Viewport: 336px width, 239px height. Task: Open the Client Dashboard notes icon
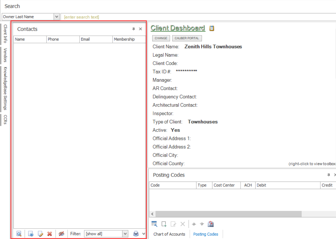(x=212, y=28)
